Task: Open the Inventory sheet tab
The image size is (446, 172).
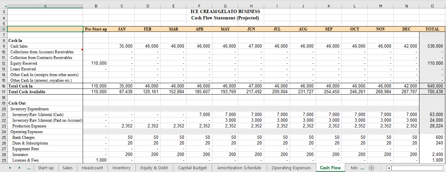Action: [x=121, y=168]
